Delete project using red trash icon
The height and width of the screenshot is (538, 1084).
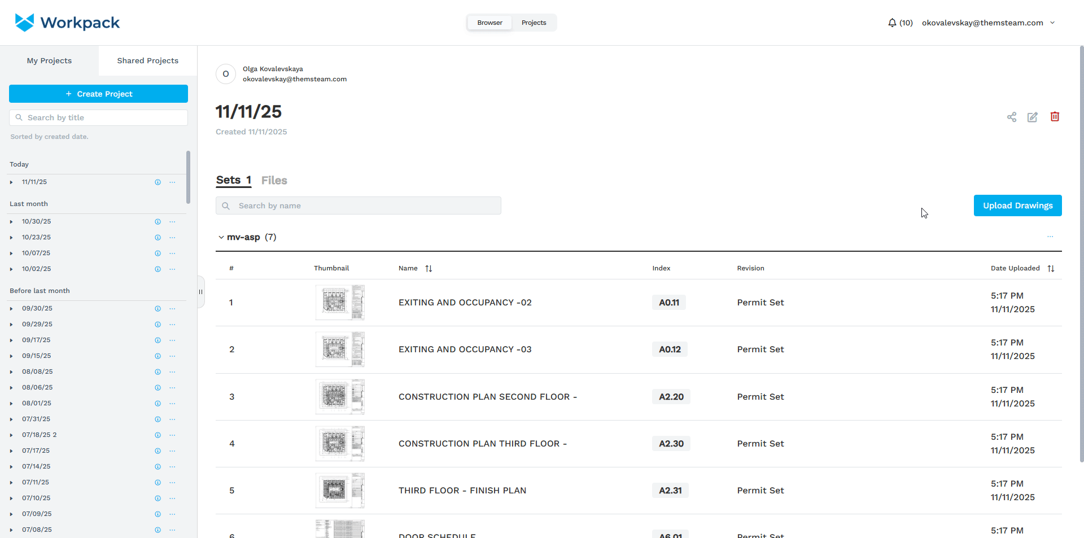(x=1054, y=117)
